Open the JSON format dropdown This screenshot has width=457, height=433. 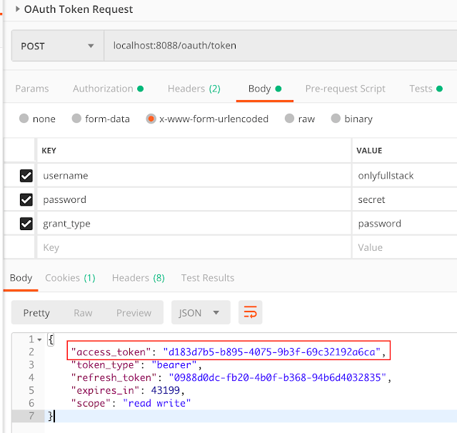tap(201, 312)
